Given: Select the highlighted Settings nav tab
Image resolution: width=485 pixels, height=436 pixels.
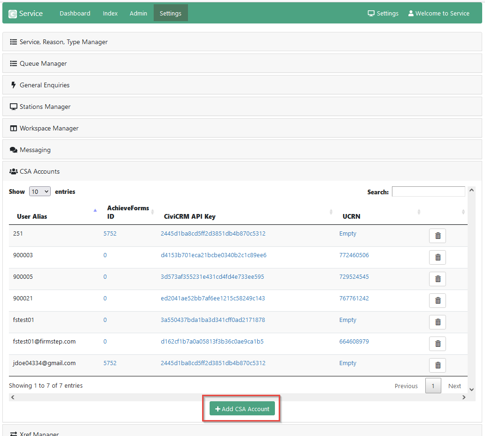Looking at the screenshot, I should (x=171, y=13).
